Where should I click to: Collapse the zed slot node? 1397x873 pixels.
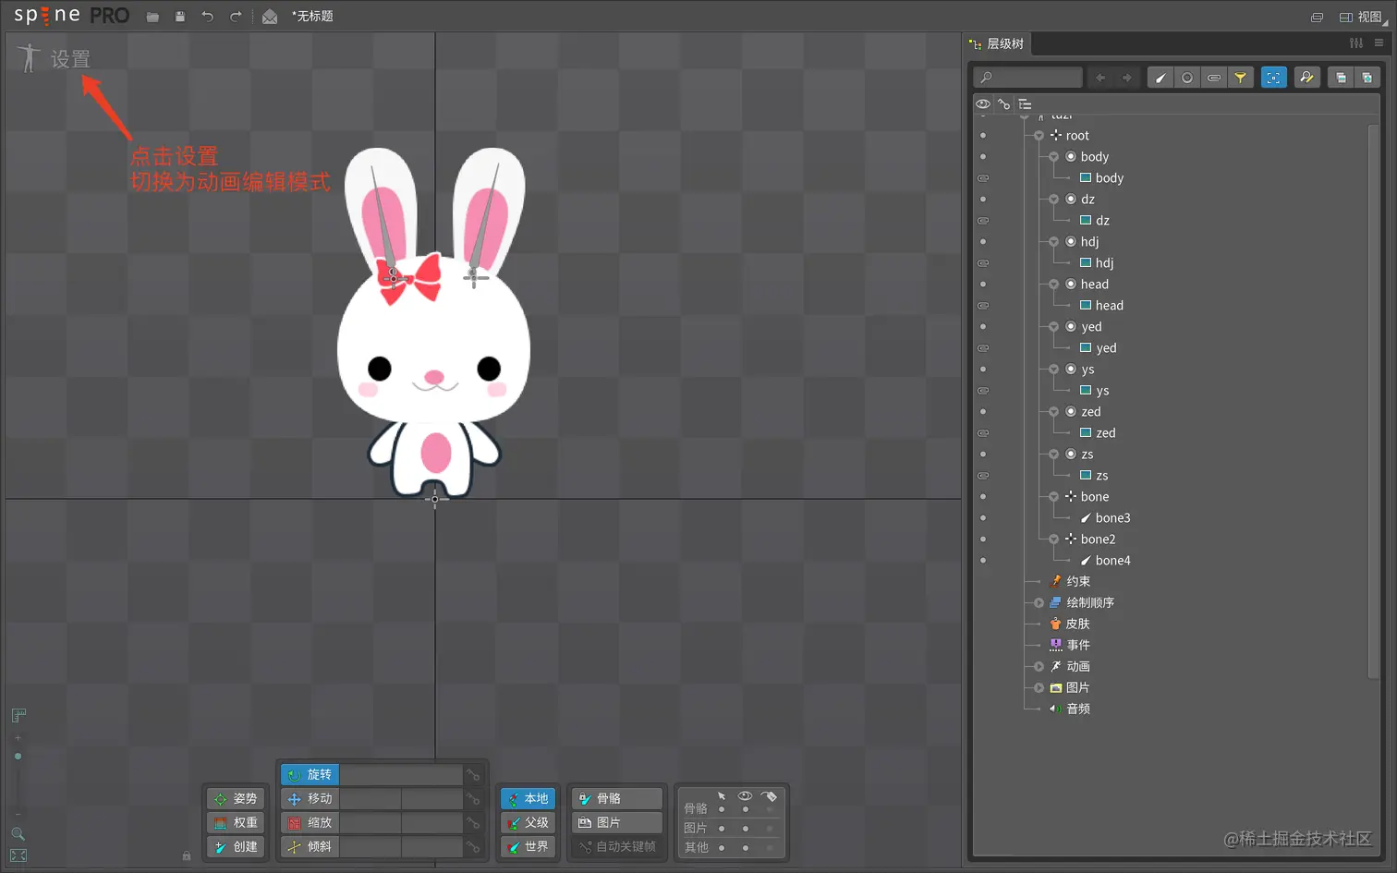point(1053,412)
